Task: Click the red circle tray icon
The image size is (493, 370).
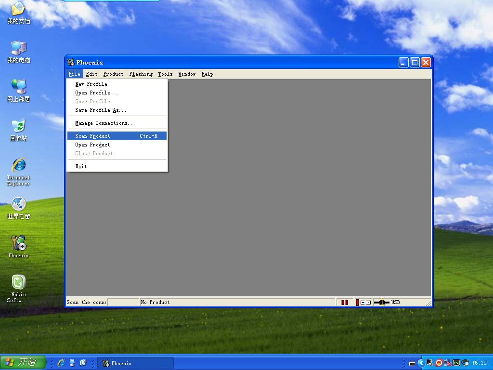Action: (439, 363)
